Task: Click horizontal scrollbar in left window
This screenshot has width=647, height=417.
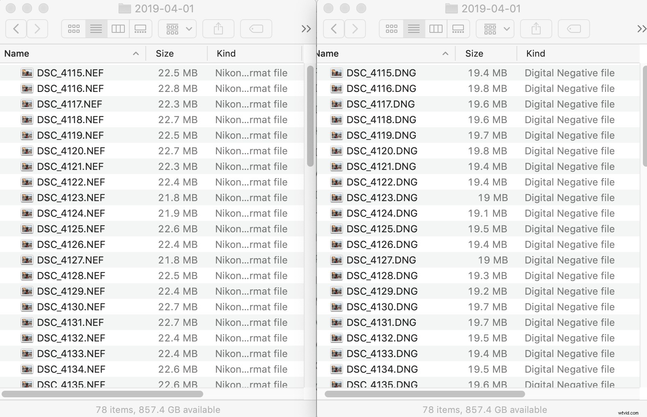Action: tap(103, 394)
